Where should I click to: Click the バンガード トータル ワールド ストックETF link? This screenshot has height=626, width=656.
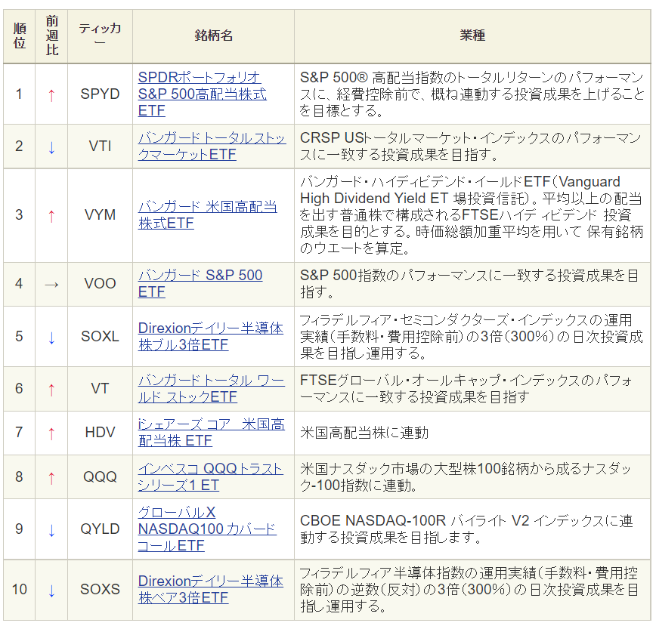[211, 388]
